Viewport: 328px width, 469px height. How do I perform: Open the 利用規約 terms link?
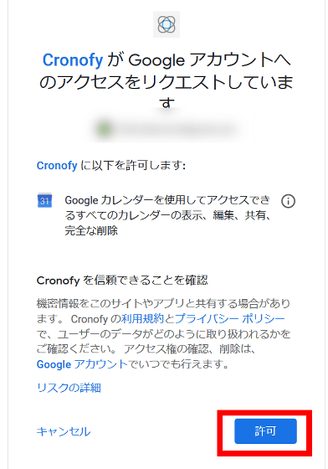click(x=142, y=319)
